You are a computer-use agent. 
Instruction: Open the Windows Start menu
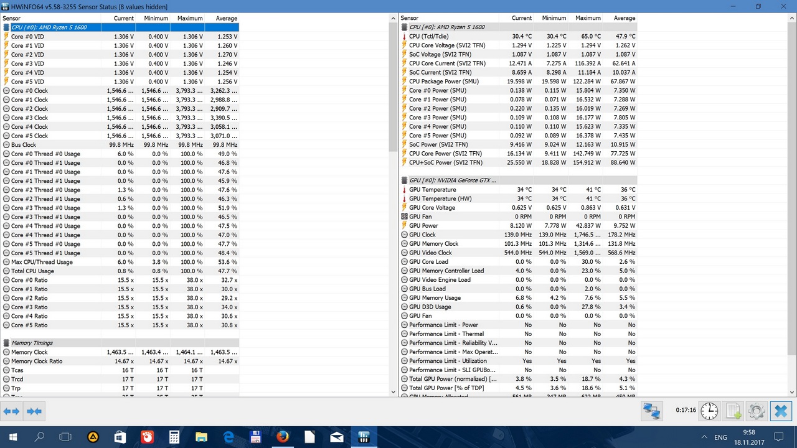13,437
